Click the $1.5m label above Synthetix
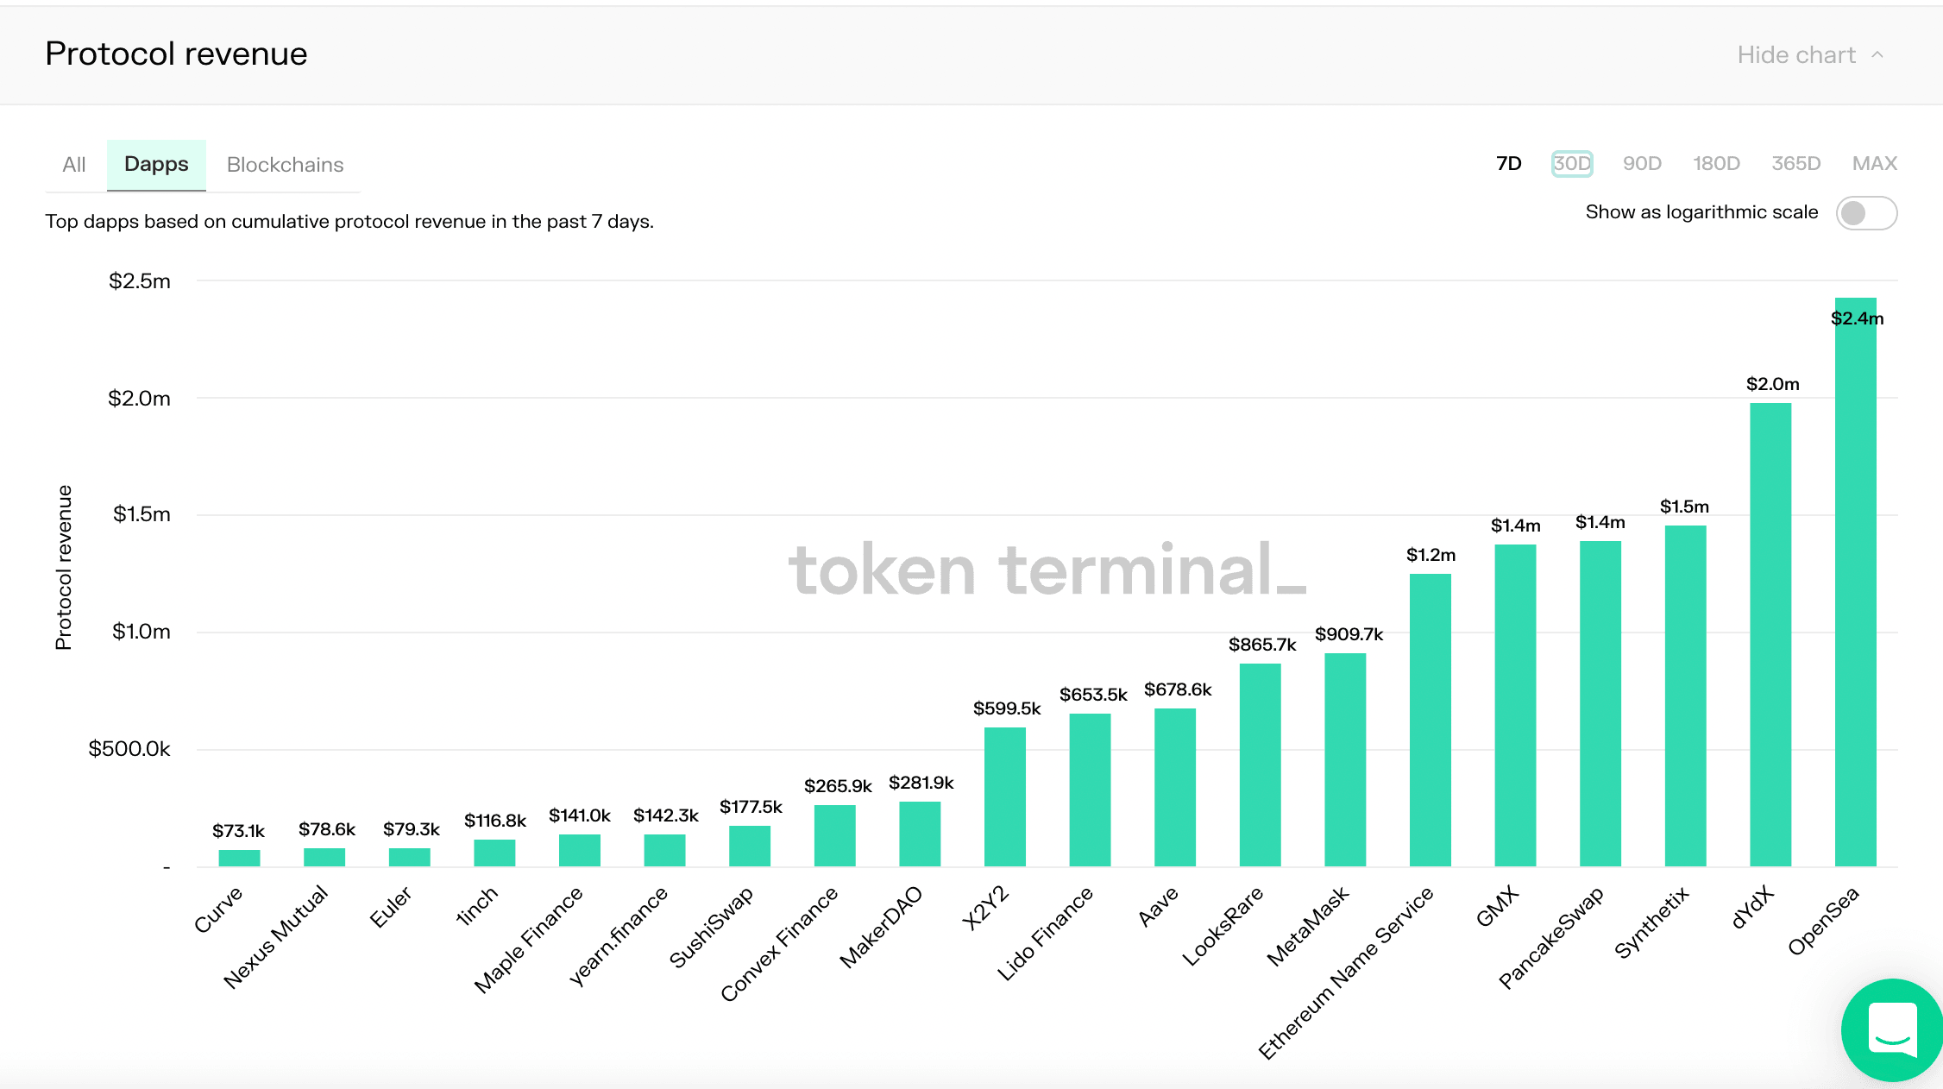 tap(1684, 507)
